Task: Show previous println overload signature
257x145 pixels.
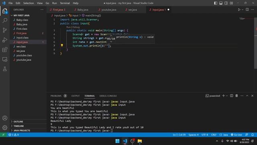Action: click(111, 35)
